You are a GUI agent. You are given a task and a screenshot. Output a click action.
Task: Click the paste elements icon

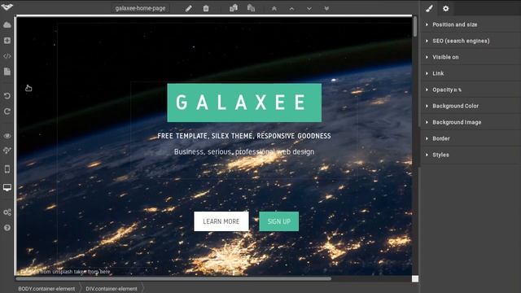pyautogui.click(x=252, y=8)
